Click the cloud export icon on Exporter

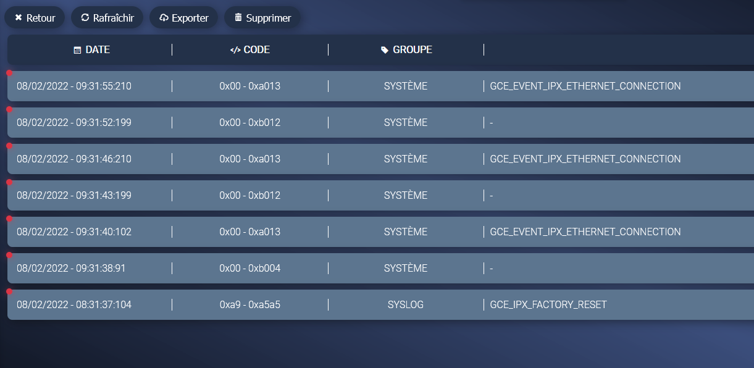(164, 17)
